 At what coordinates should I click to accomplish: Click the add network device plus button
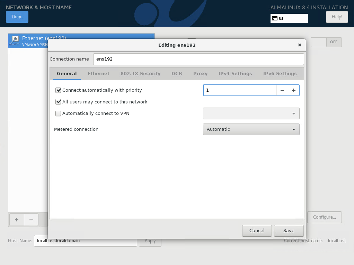pyautogui.click(x=17, y=219)
